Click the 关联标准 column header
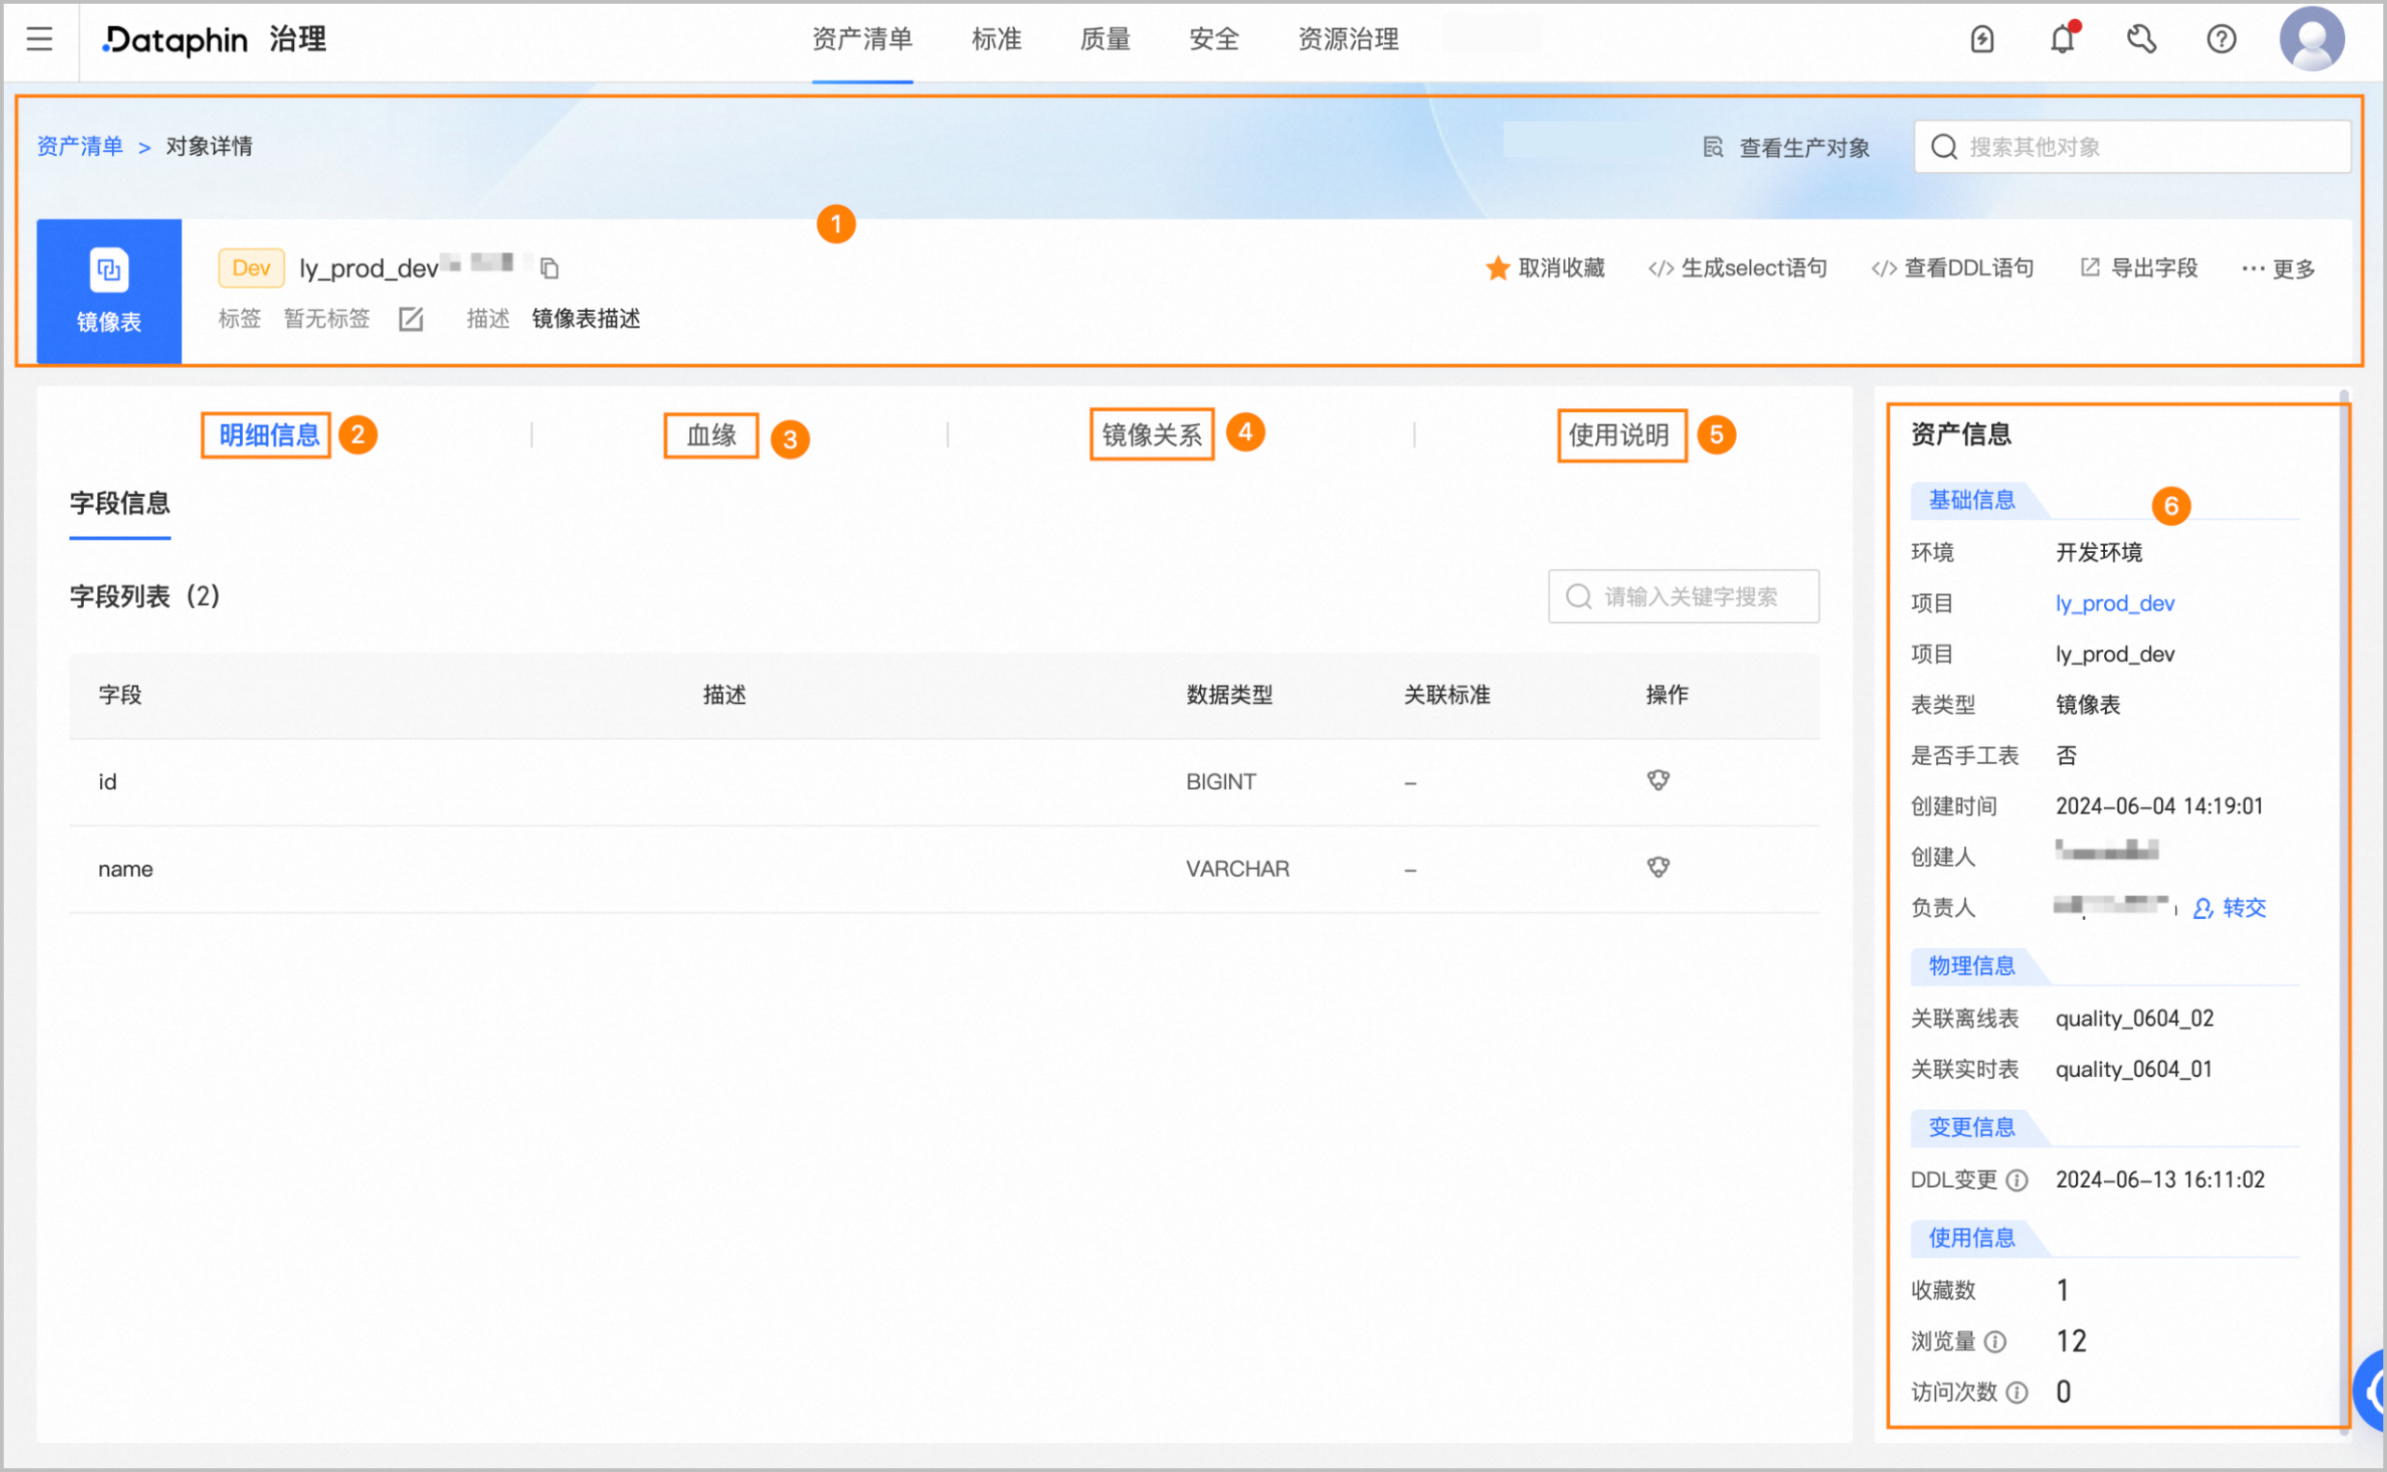Image resolution: width=2387 pixels, height=1472 pixels. 1447,694
